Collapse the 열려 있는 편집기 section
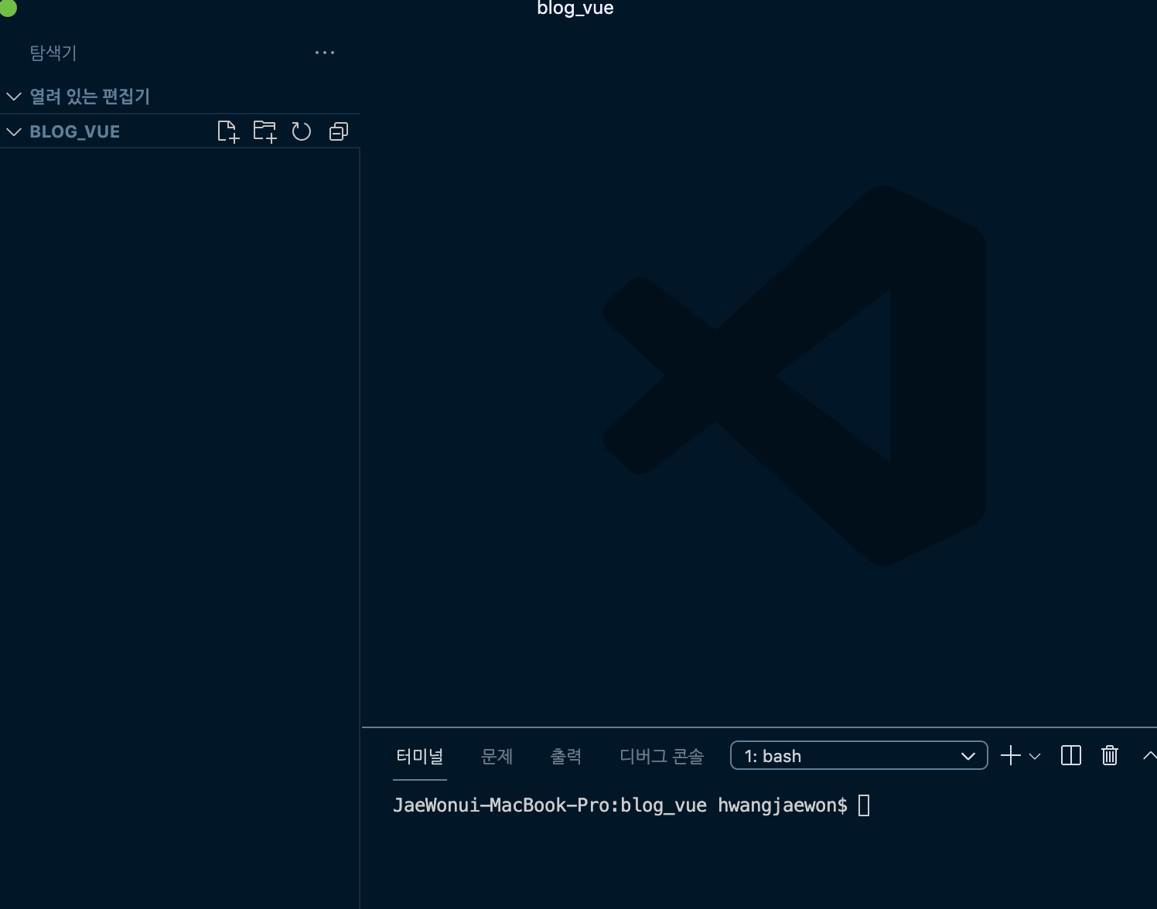 coord(14,96)
